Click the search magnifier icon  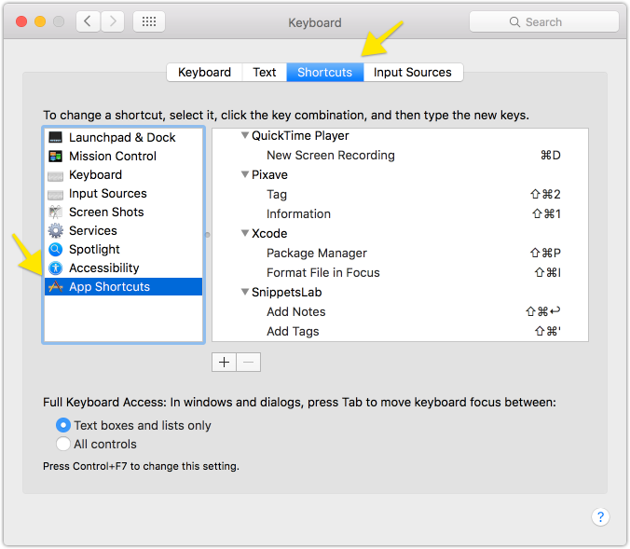coord(514,21)
